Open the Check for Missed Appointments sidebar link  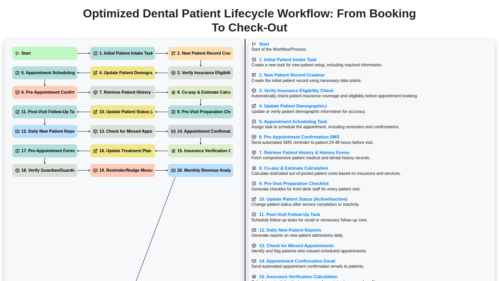point(296,246)
